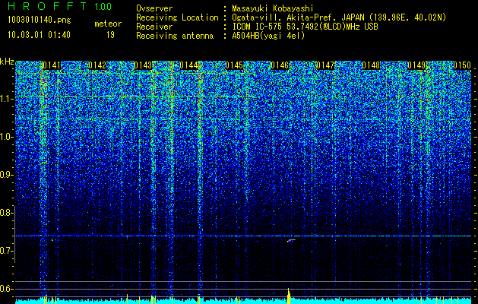Viewport: 478px width, 304px height.
Task: Click the 0148 time marker
Action: point(371,65)
